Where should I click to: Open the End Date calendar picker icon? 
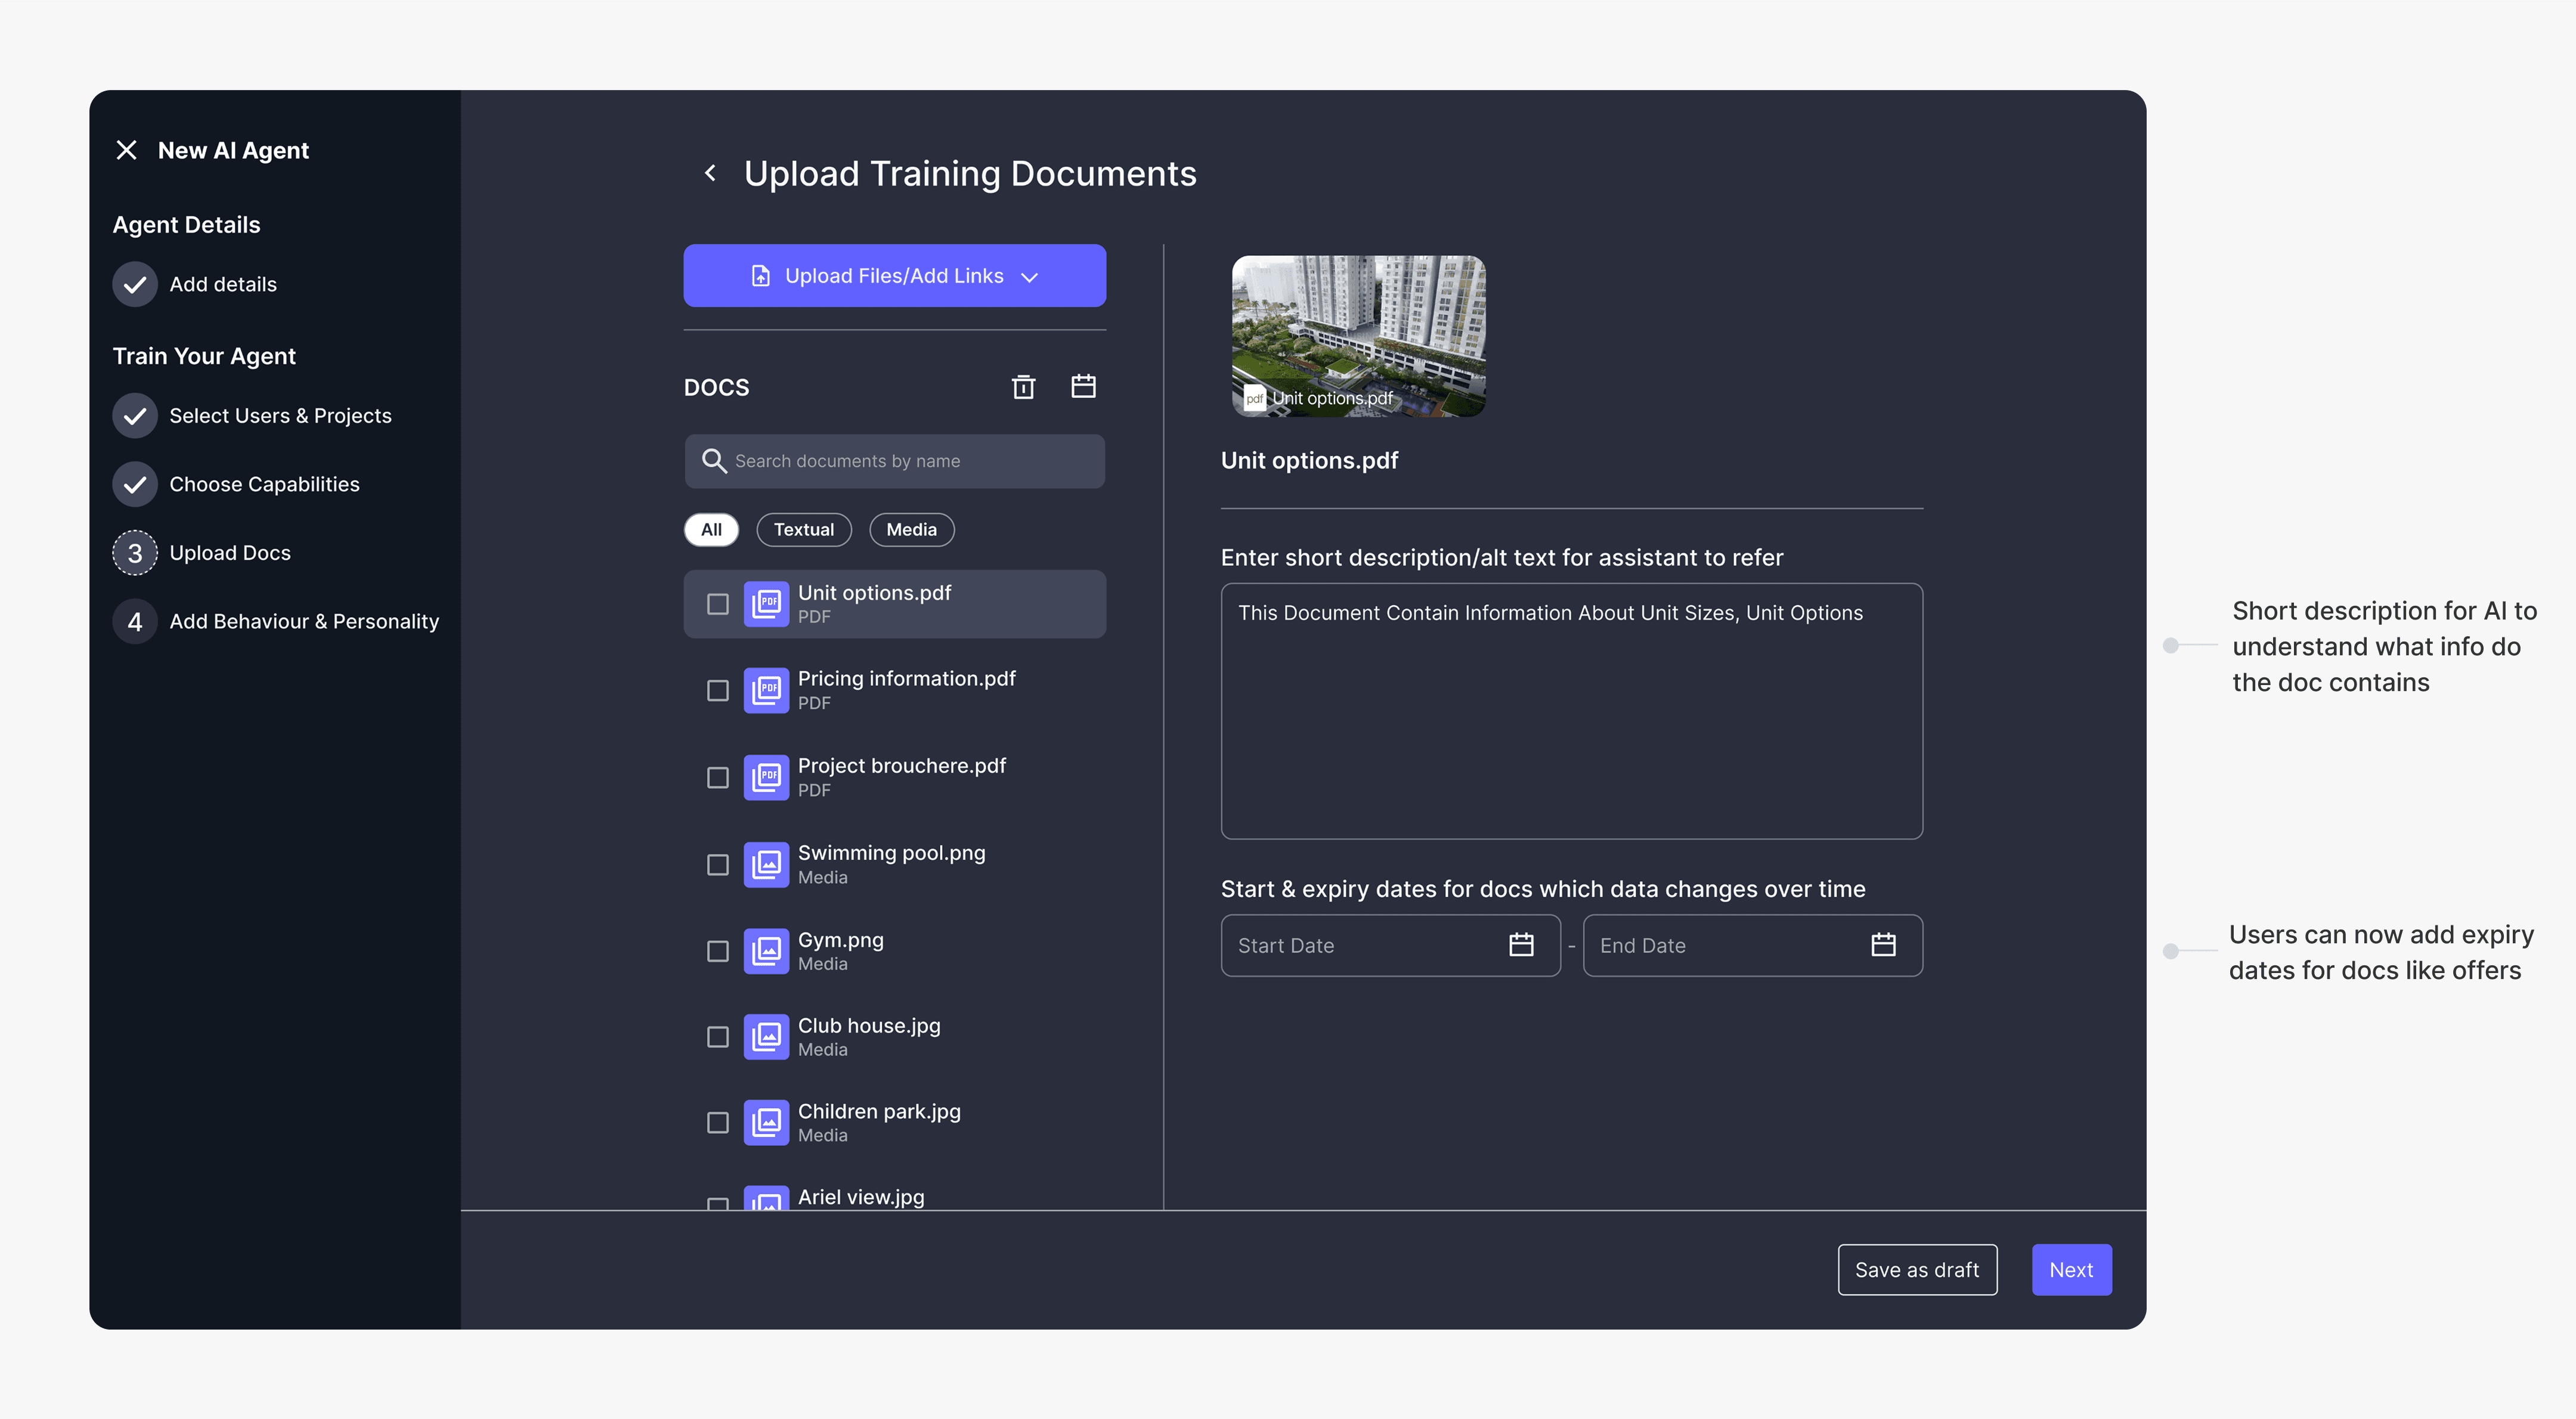tap(1882, 945)
